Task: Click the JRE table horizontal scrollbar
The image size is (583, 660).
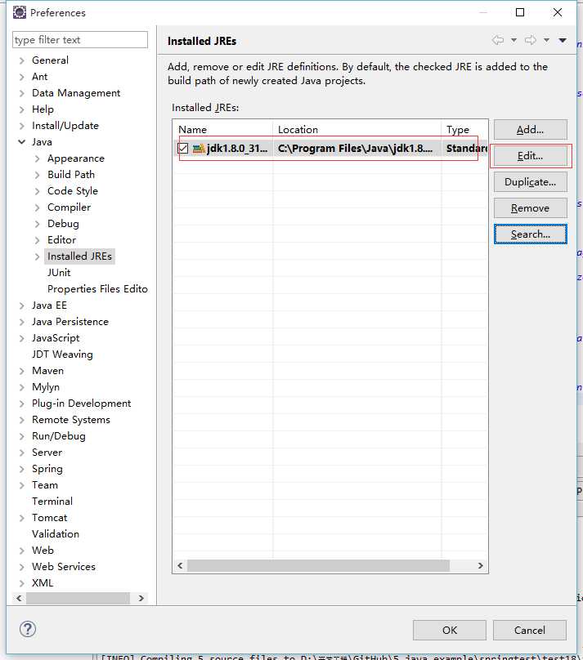Action: point(318,566)
